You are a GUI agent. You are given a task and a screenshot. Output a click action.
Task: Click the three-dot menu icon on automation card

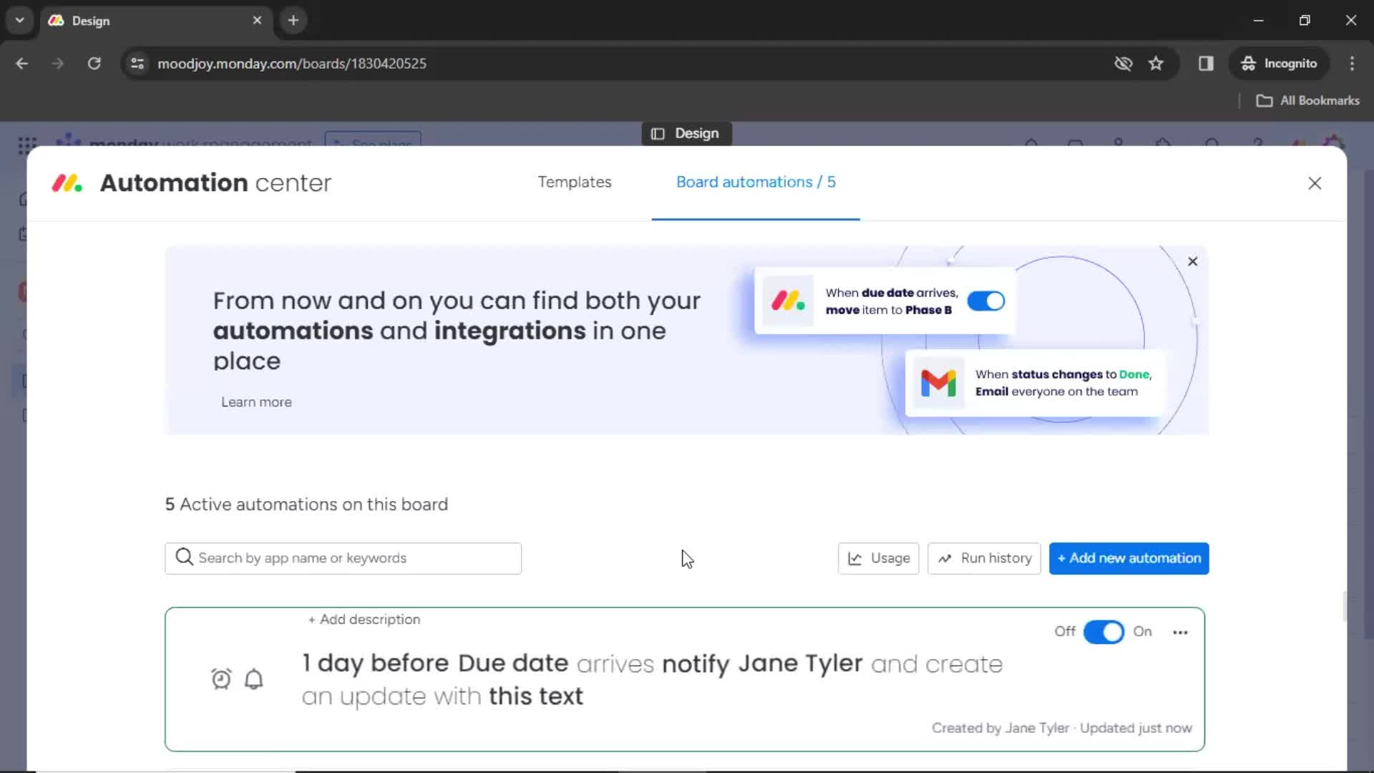click(x=1179, y=631)
